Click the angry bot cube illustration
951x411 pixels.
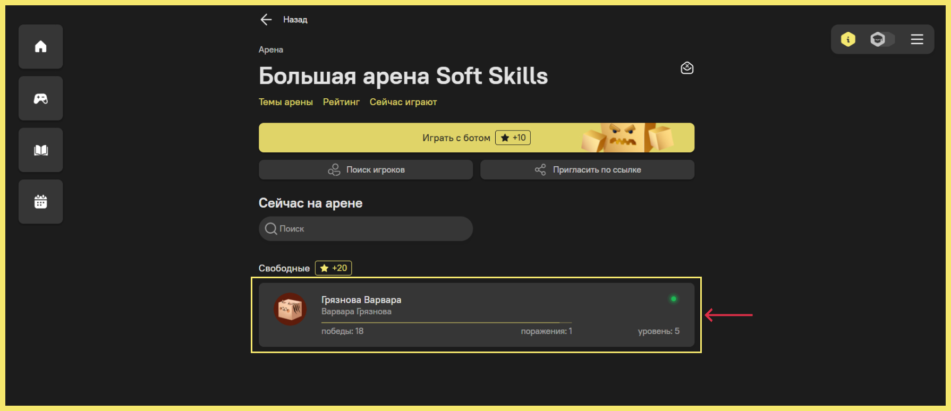[626, 138]
